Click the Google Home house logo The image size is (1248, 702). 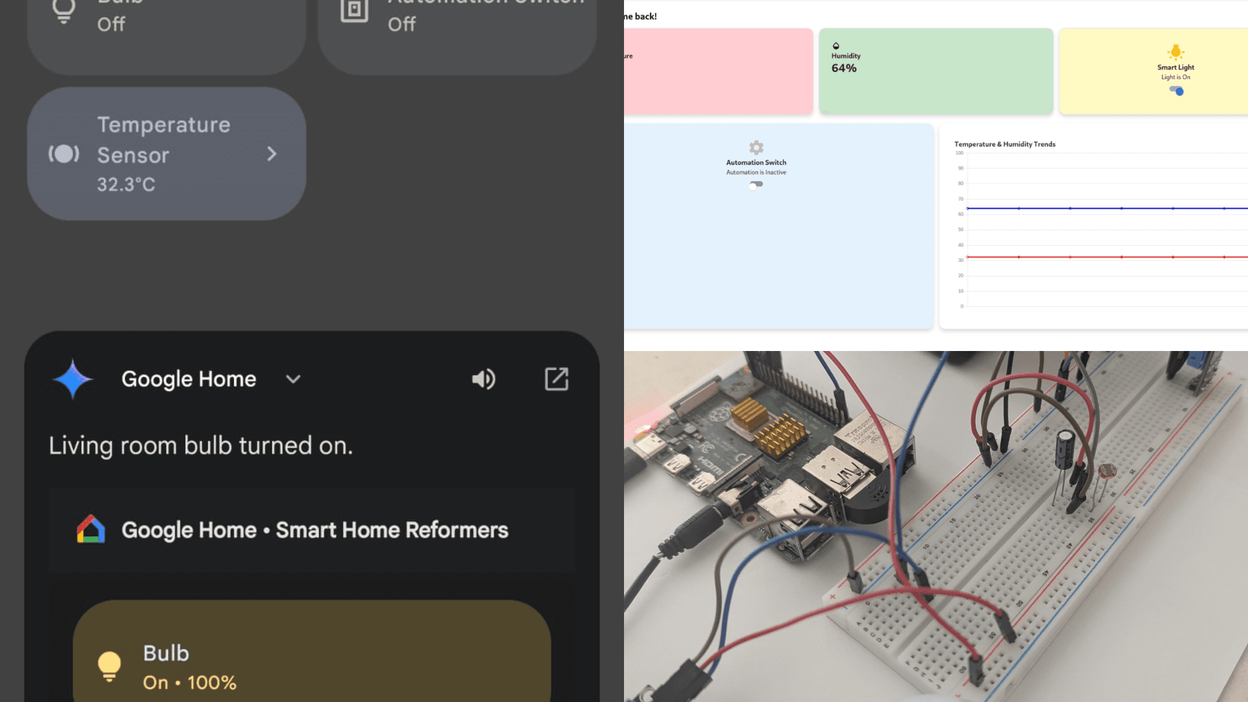[91, 529]
